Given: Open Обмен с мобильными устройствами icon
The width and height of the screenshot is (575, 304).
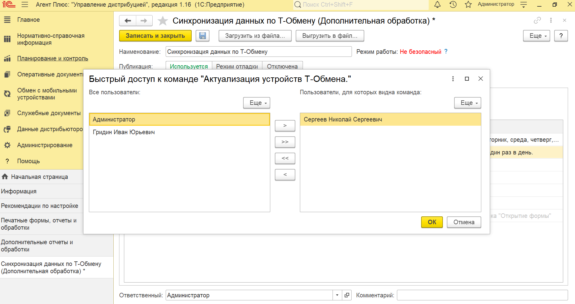Looking at the screenshot, I should click(x=7, y=94).
